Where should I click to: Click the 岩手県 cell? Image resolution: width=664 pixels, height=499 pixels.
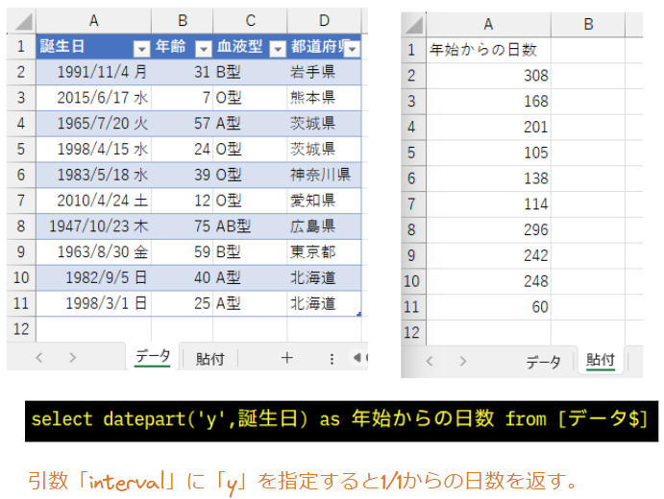pos(325,72)
